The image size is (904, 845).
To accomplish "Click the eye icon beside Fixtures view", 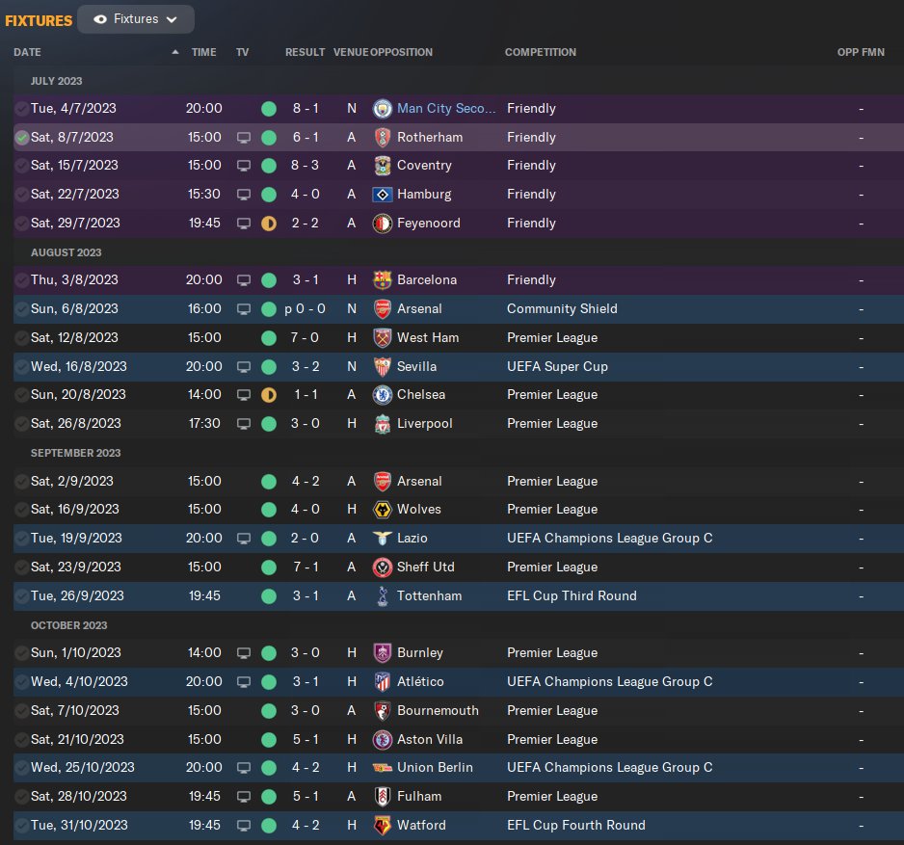I will [100, 19].
